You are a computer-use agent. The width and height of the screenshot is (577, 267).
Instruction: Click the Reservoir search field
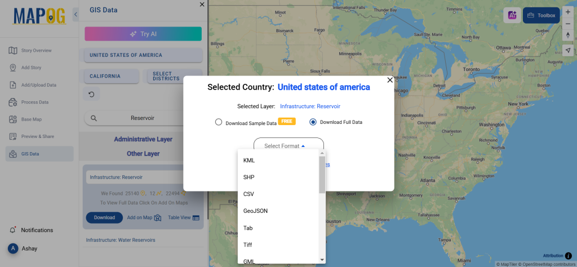(142, 118)
